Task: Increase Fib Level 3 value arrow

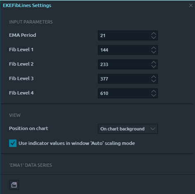Action: (x=154, y=77)
